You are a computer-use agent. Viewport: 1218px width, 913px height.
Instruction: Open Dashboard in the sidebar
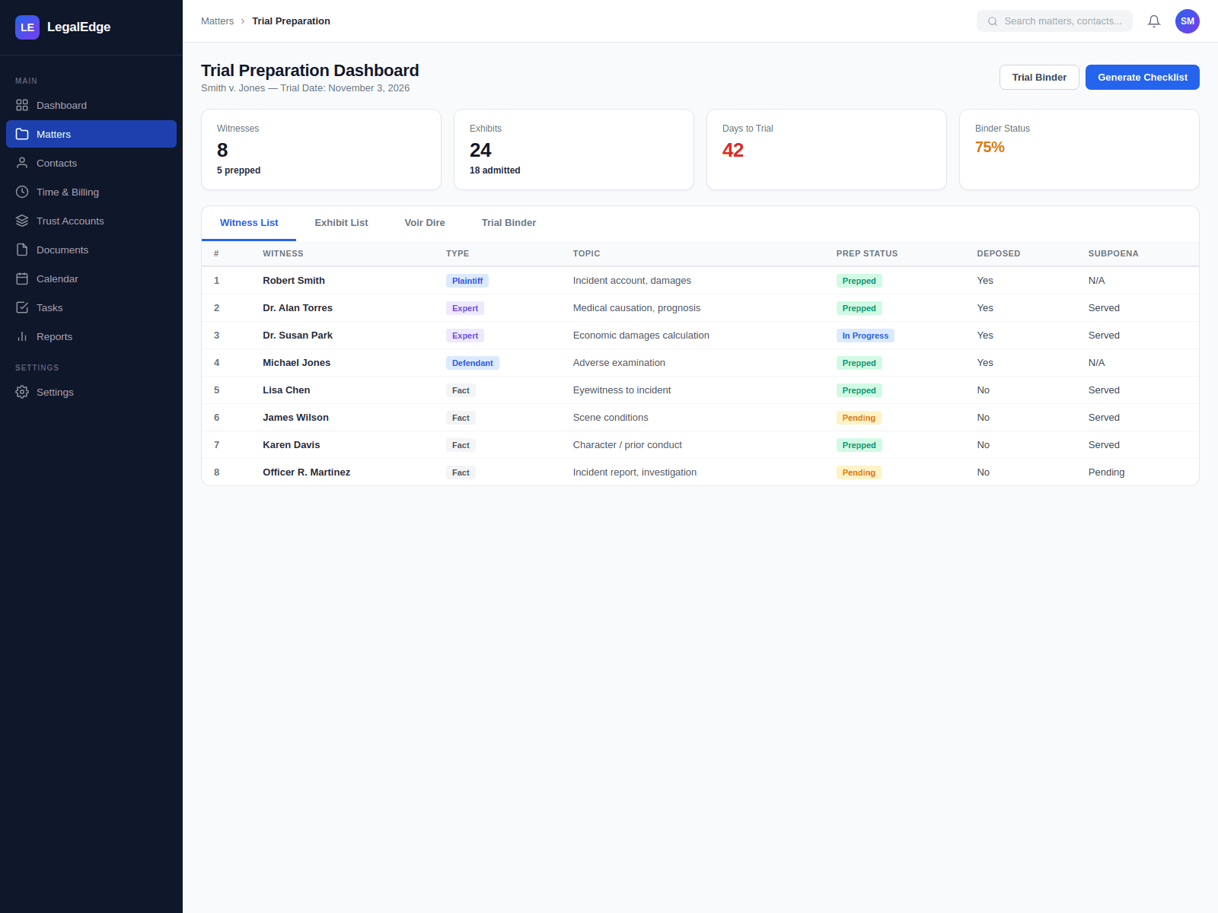pos(91,105)
